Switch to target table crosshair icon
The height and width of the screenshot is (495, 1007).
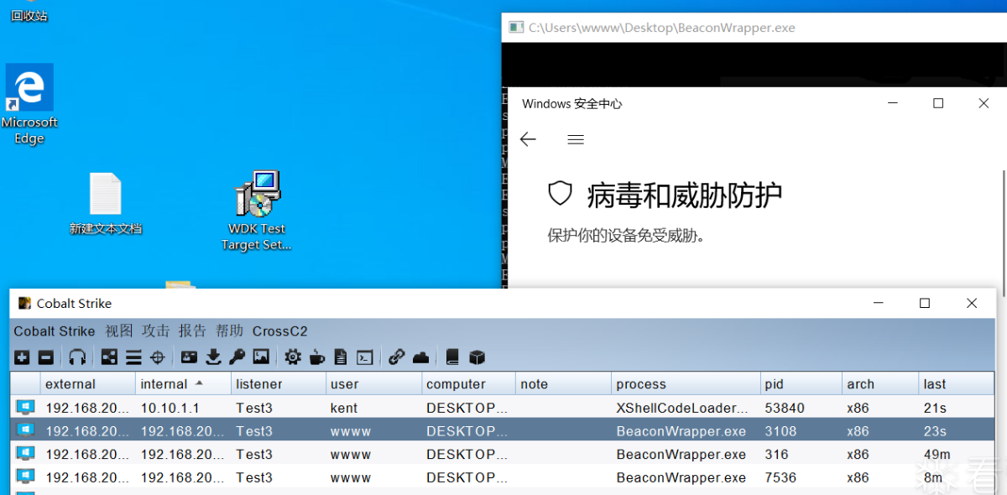click(x=157, y=357)
